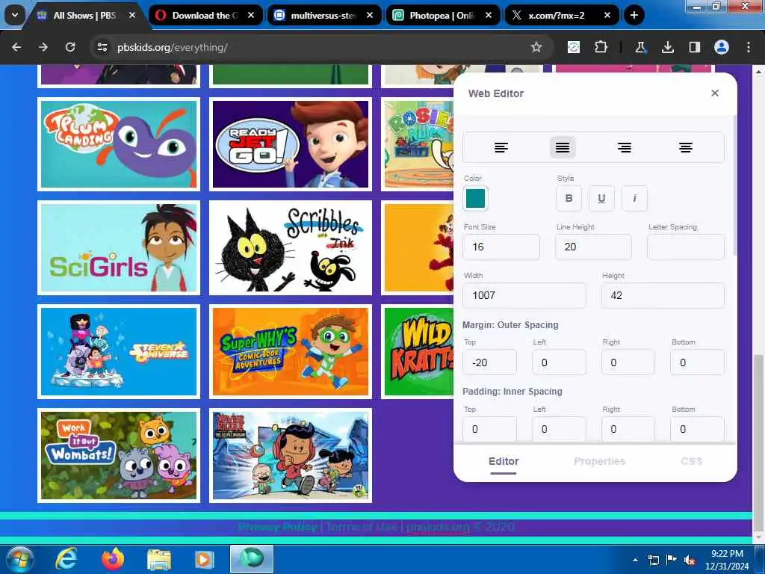Open Windows Explorer folder from taskbar
765x574 pixels.
coord(159,559)
